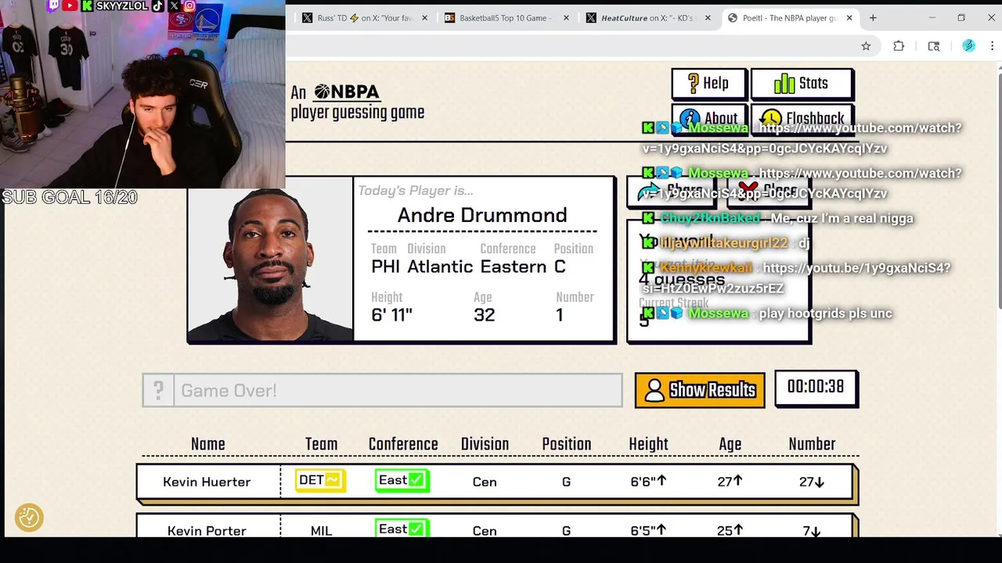Open the tab search icon beside Extensions
This screenshot has height=563, width=1002.
pyautogui.click(x=934, y=46)
